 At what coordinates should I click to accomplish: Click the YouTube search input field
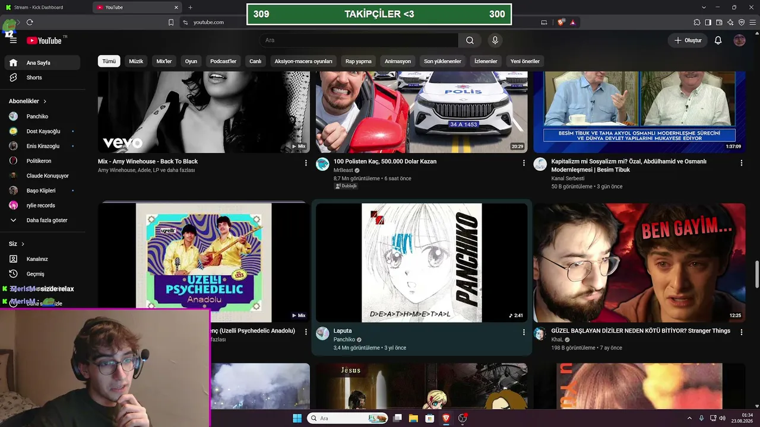(359, 40)
